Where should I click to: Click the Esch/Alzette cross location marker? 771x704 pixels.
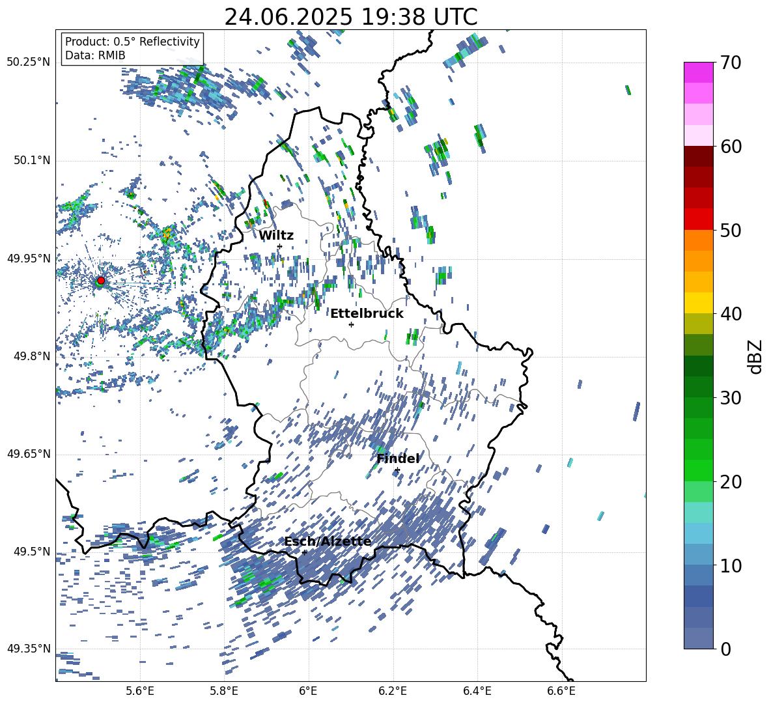point(304,552)
